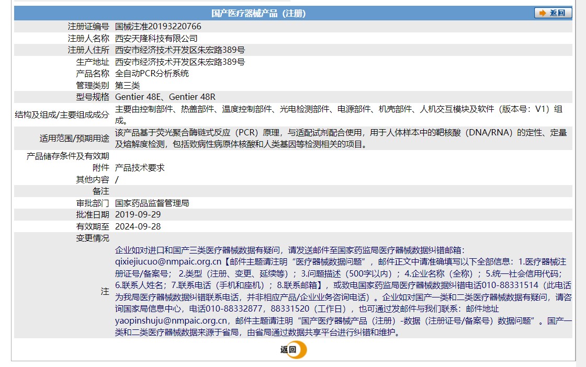Screen dimensions: 586x367
Task: Click approval date 2019-09-29
Action: coord(138,215)
